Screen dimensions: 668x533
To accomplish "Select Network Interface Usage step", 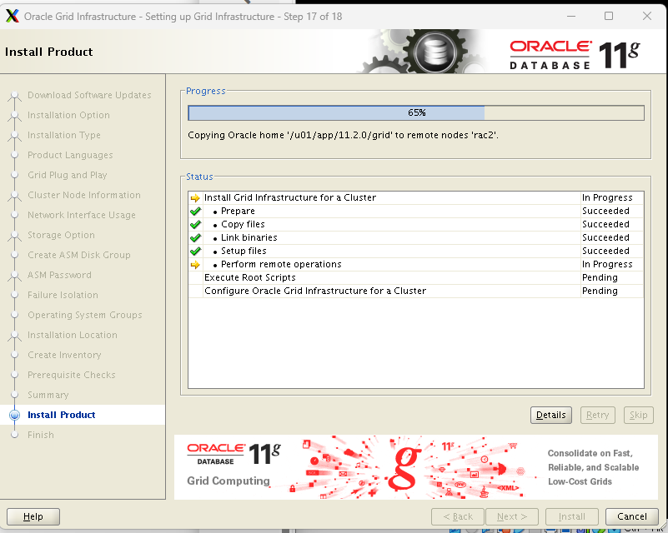I will (82, 215).
